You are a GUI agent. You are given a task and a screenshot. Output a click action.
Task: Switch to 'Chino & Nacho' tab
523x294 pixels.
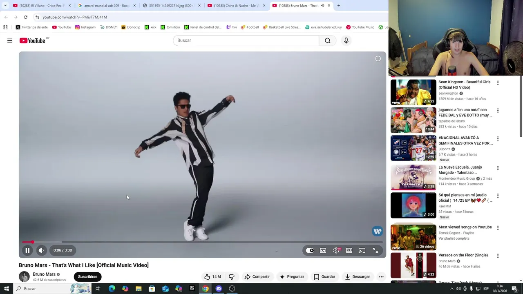tap(236, 6)
